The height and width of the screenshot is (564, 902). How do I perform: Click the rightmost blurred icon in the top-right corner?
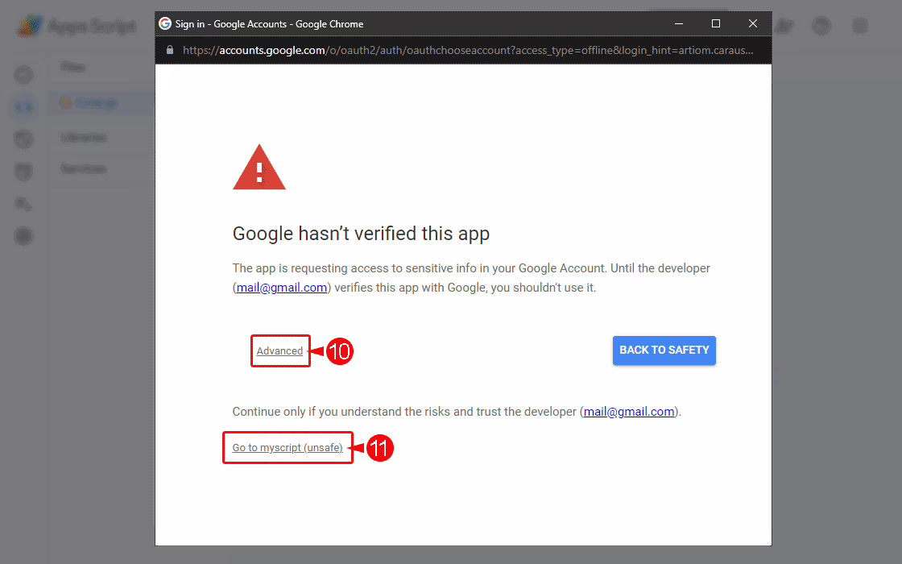click(860, 26)
